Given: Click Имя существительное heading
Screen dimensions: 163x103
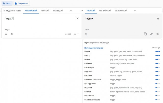Looking at the screenshot, I should coord(94,48).
